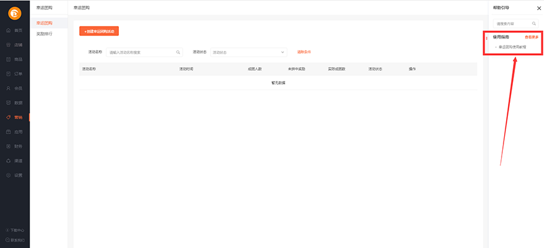Screen dimensions: 544x248
Task: Open 订单 orders icon in sidebar
Action: click(9, 74)
